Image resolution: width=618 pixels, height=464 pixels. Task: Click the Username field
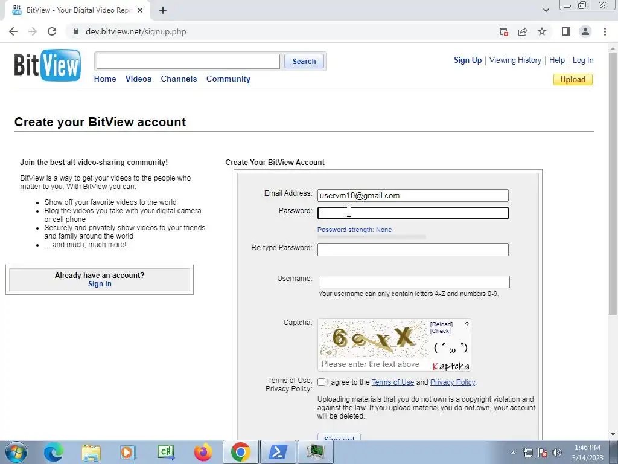(414, 282)
